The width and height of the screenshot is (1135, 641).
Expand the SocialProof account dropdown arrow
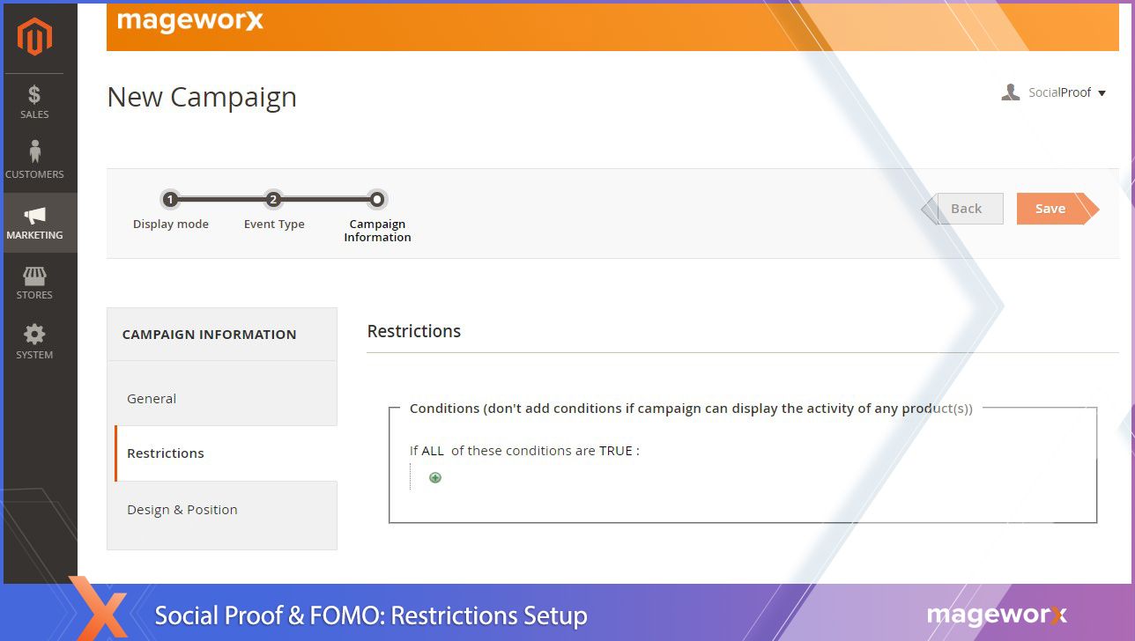pos(1102,93)
